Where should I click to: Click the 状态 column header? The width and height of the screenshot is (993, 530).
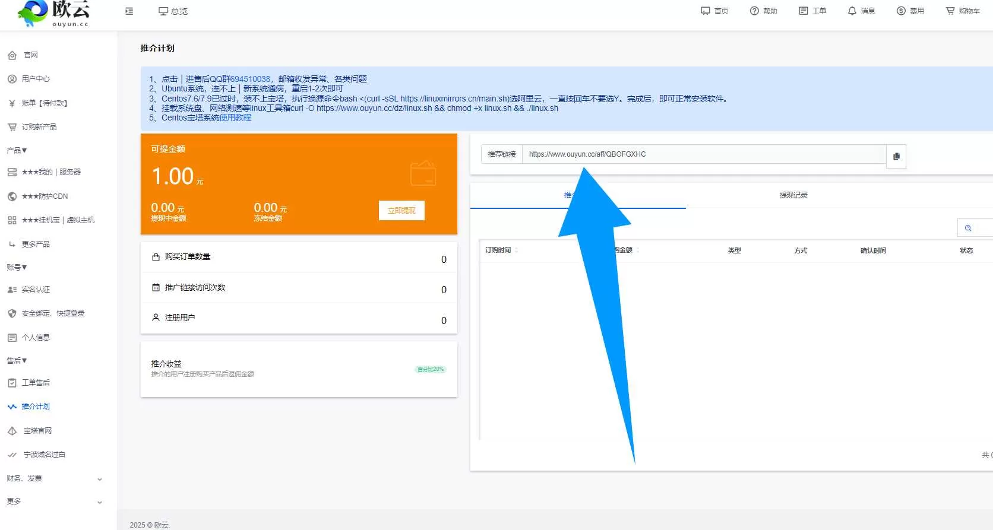[966, 250]
